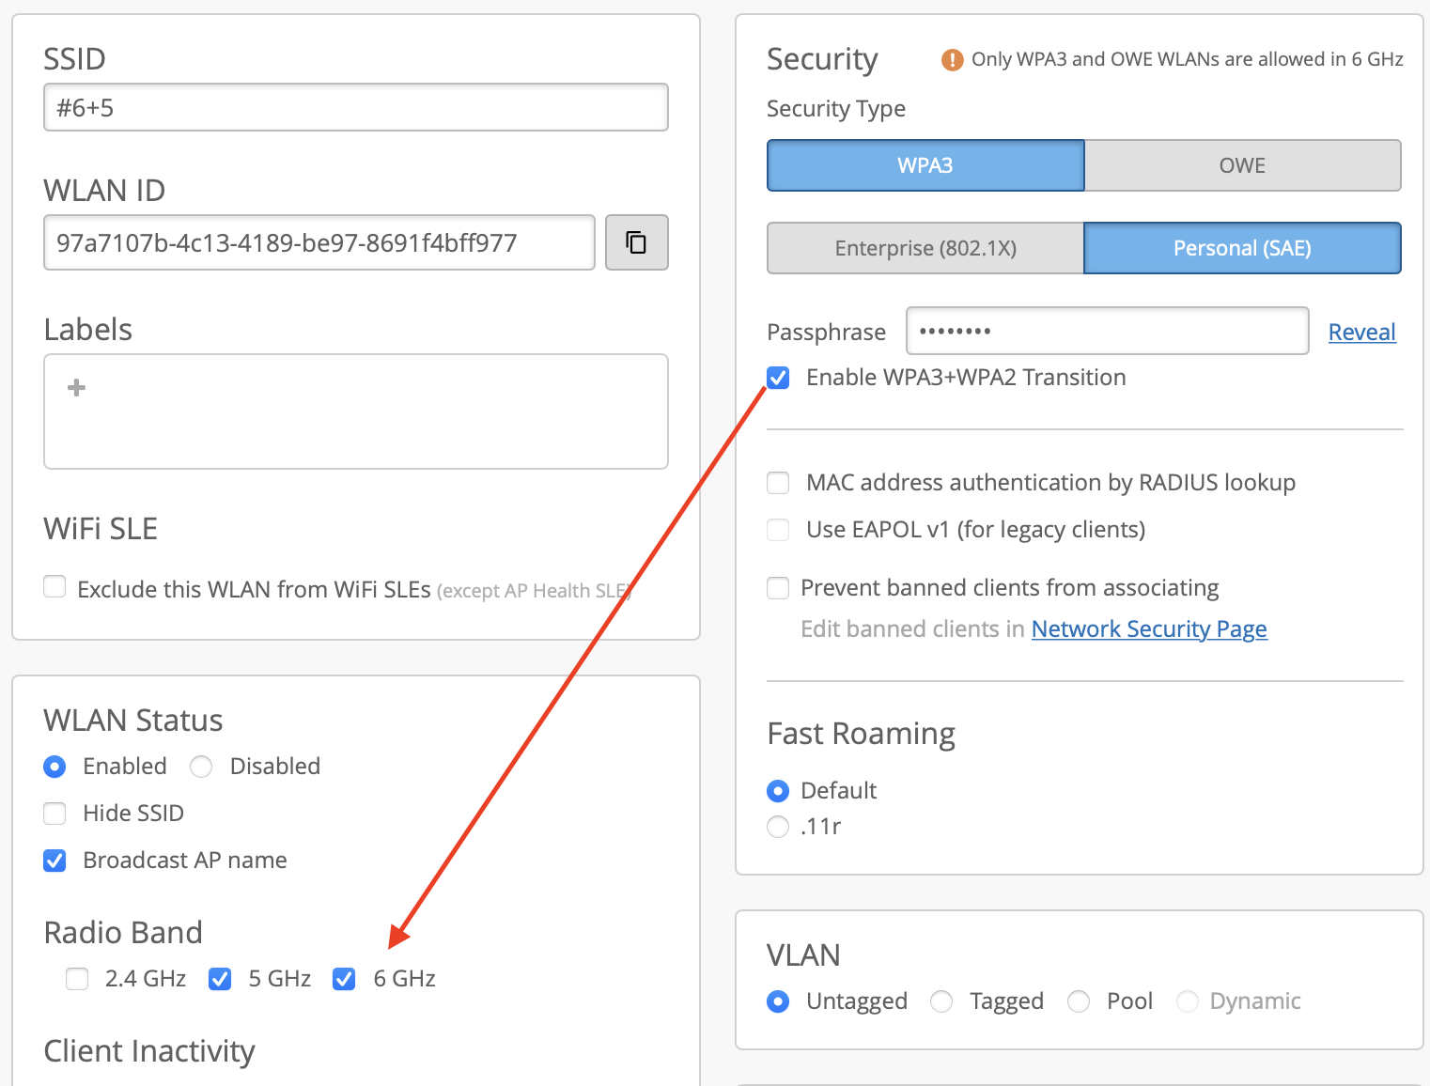Add a new label with plus icon
The height and width of the screenshot is (1086, 1430).
77,388
